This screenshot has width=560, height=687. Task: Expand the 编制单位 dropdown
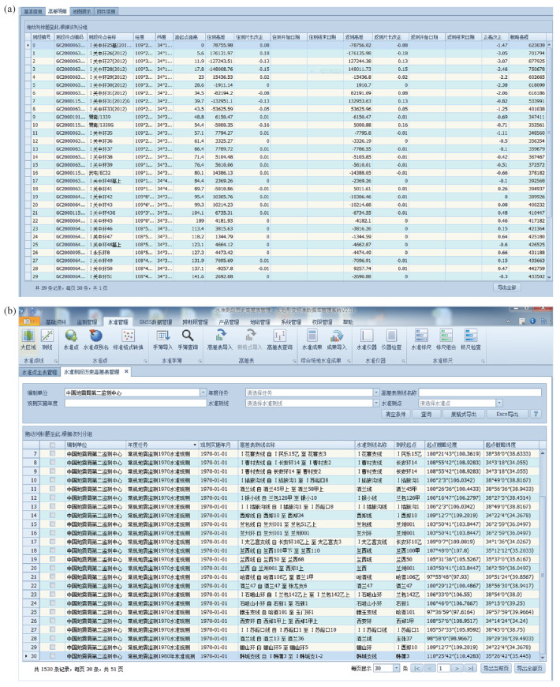pos(200,370)
